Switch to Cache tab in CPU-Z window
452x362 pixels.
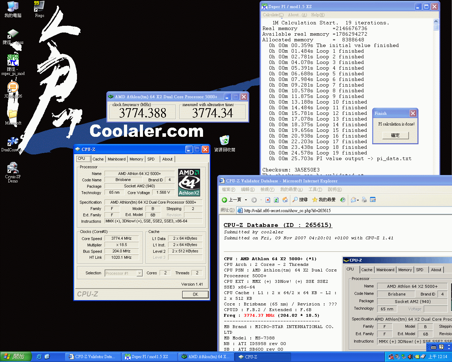pyautogui.click(x=98, y=159)
